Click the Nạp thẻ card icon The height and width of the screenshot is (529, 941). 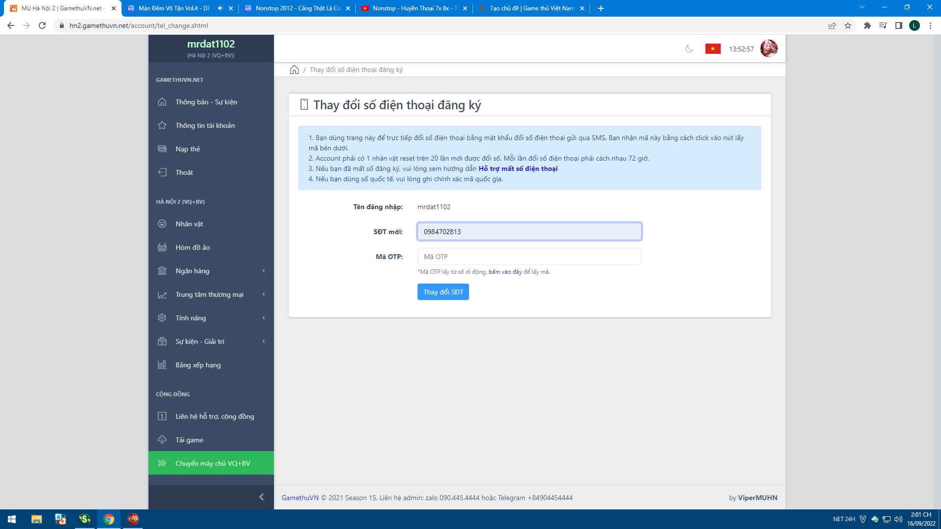pyautogui.click(x=162, y=149)
